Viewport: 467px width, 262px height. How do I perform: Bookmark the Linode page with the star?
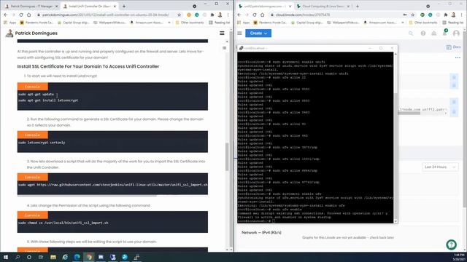412,15
